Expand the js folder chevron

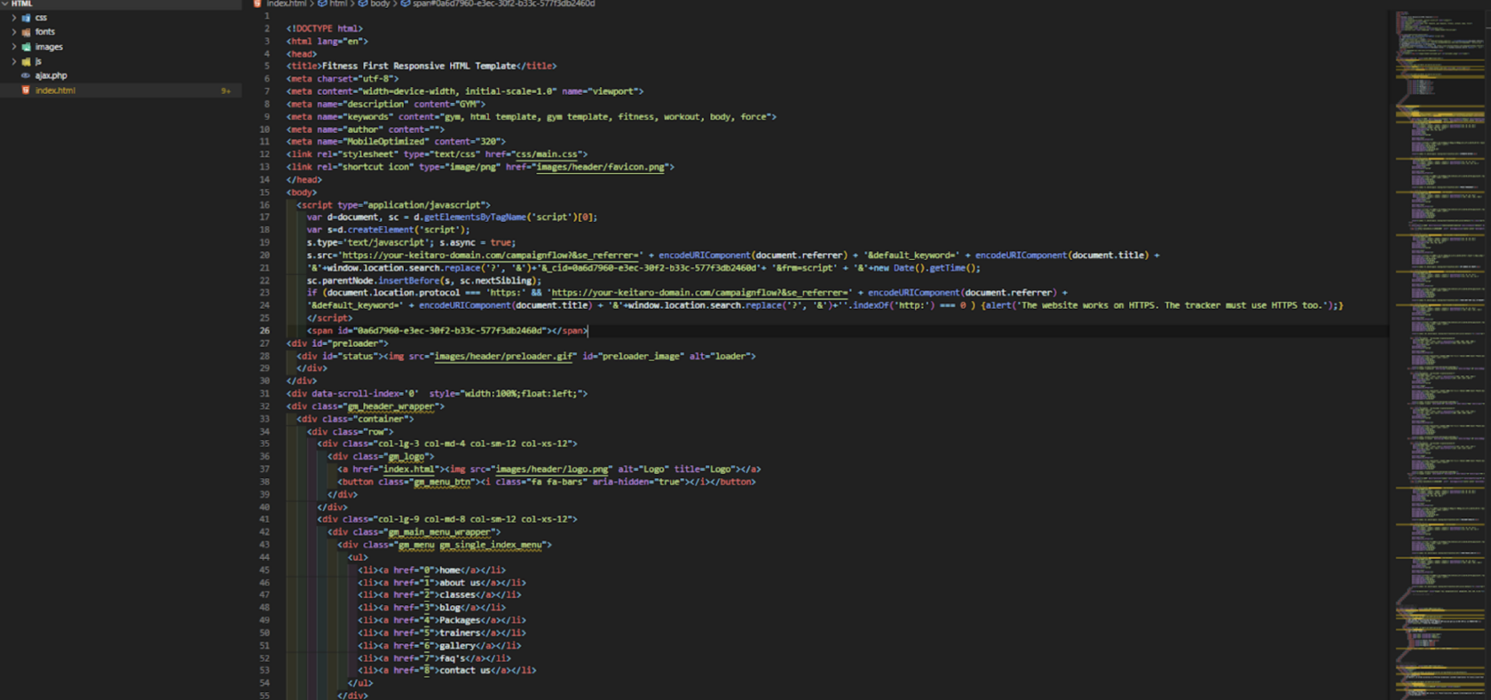point(13,61)
